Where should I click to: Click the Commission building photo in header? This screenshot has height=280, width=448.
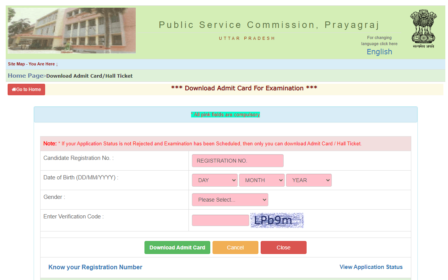[71, 31]
